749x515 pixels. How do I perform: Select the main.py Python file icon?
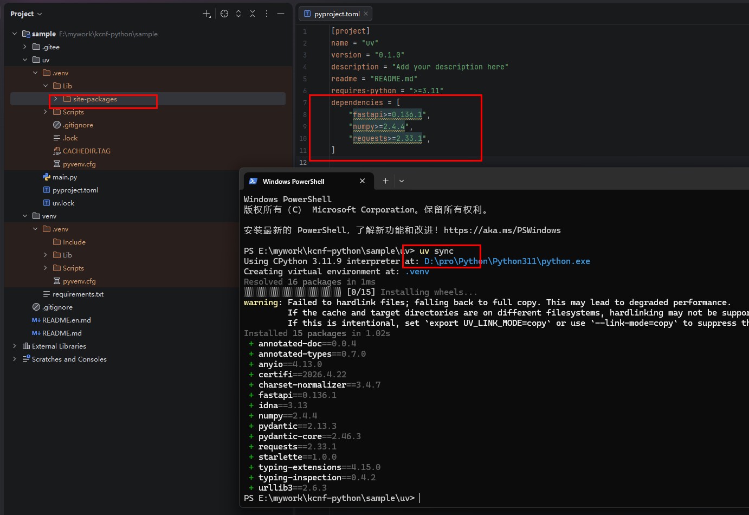[x=47, y=177]
